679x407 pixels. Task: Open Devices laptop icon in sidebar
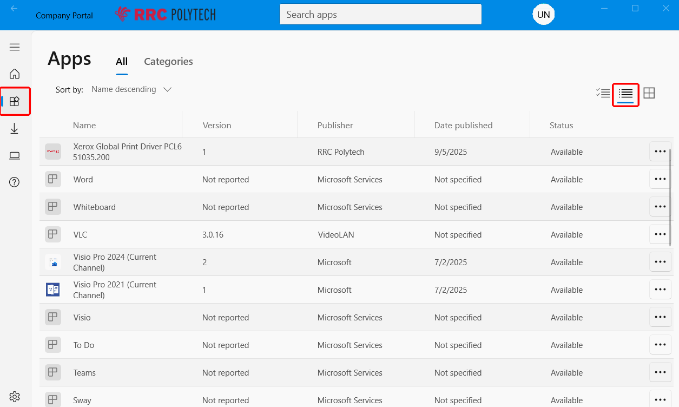pyautogui.click(x=15, y=156)
